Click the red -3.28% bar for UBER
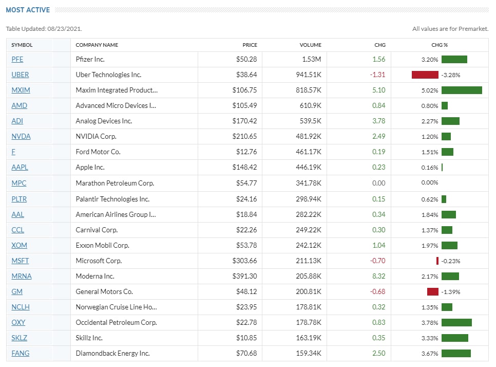 click(x=425, y=75)
